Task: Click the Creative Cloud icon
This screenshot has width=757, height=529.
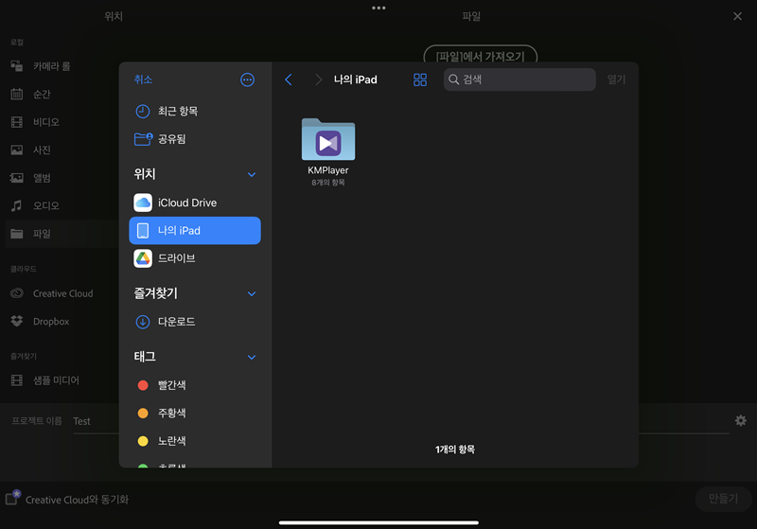Action: (17, 293)
